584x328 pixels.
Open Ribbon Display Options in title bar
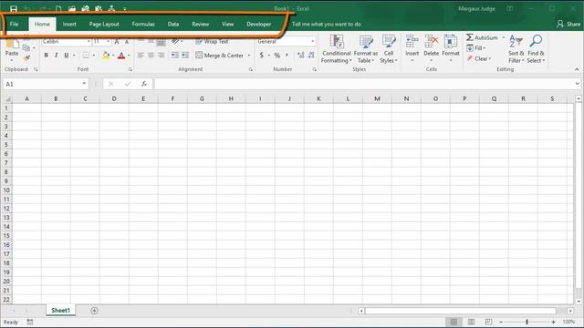510,8
